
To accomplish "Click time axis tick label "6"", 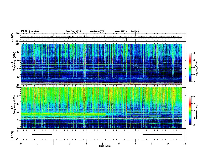I will (x=119, y=144).
